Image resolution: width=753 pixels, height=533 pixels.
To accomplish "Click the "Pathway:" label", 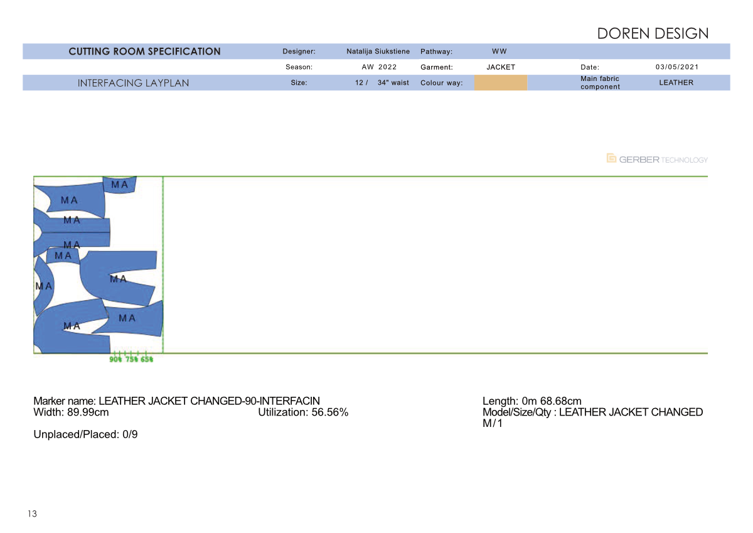I will pos(436,51).
